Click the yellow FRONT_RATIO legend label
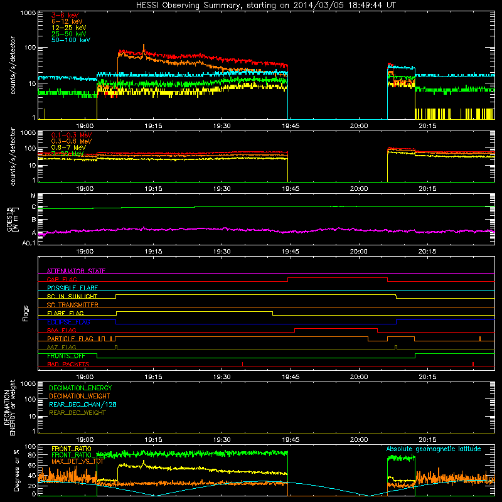502x502 pixels. point(72,449)
